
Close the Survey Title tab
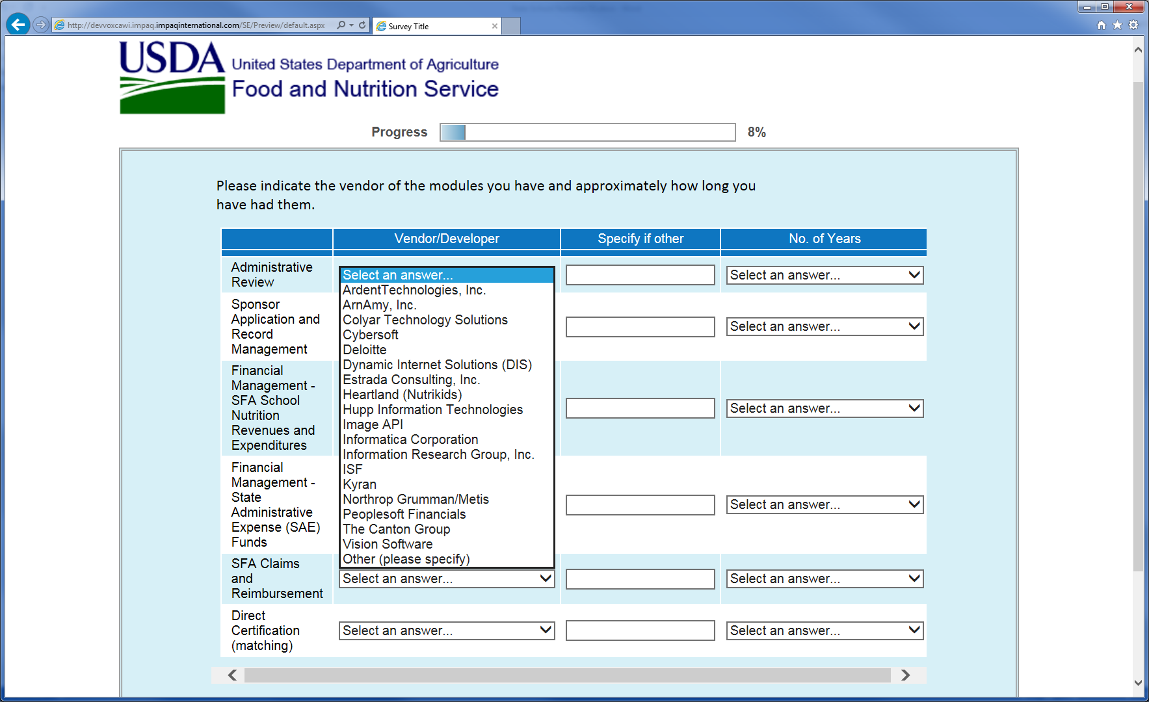(495, 26)
